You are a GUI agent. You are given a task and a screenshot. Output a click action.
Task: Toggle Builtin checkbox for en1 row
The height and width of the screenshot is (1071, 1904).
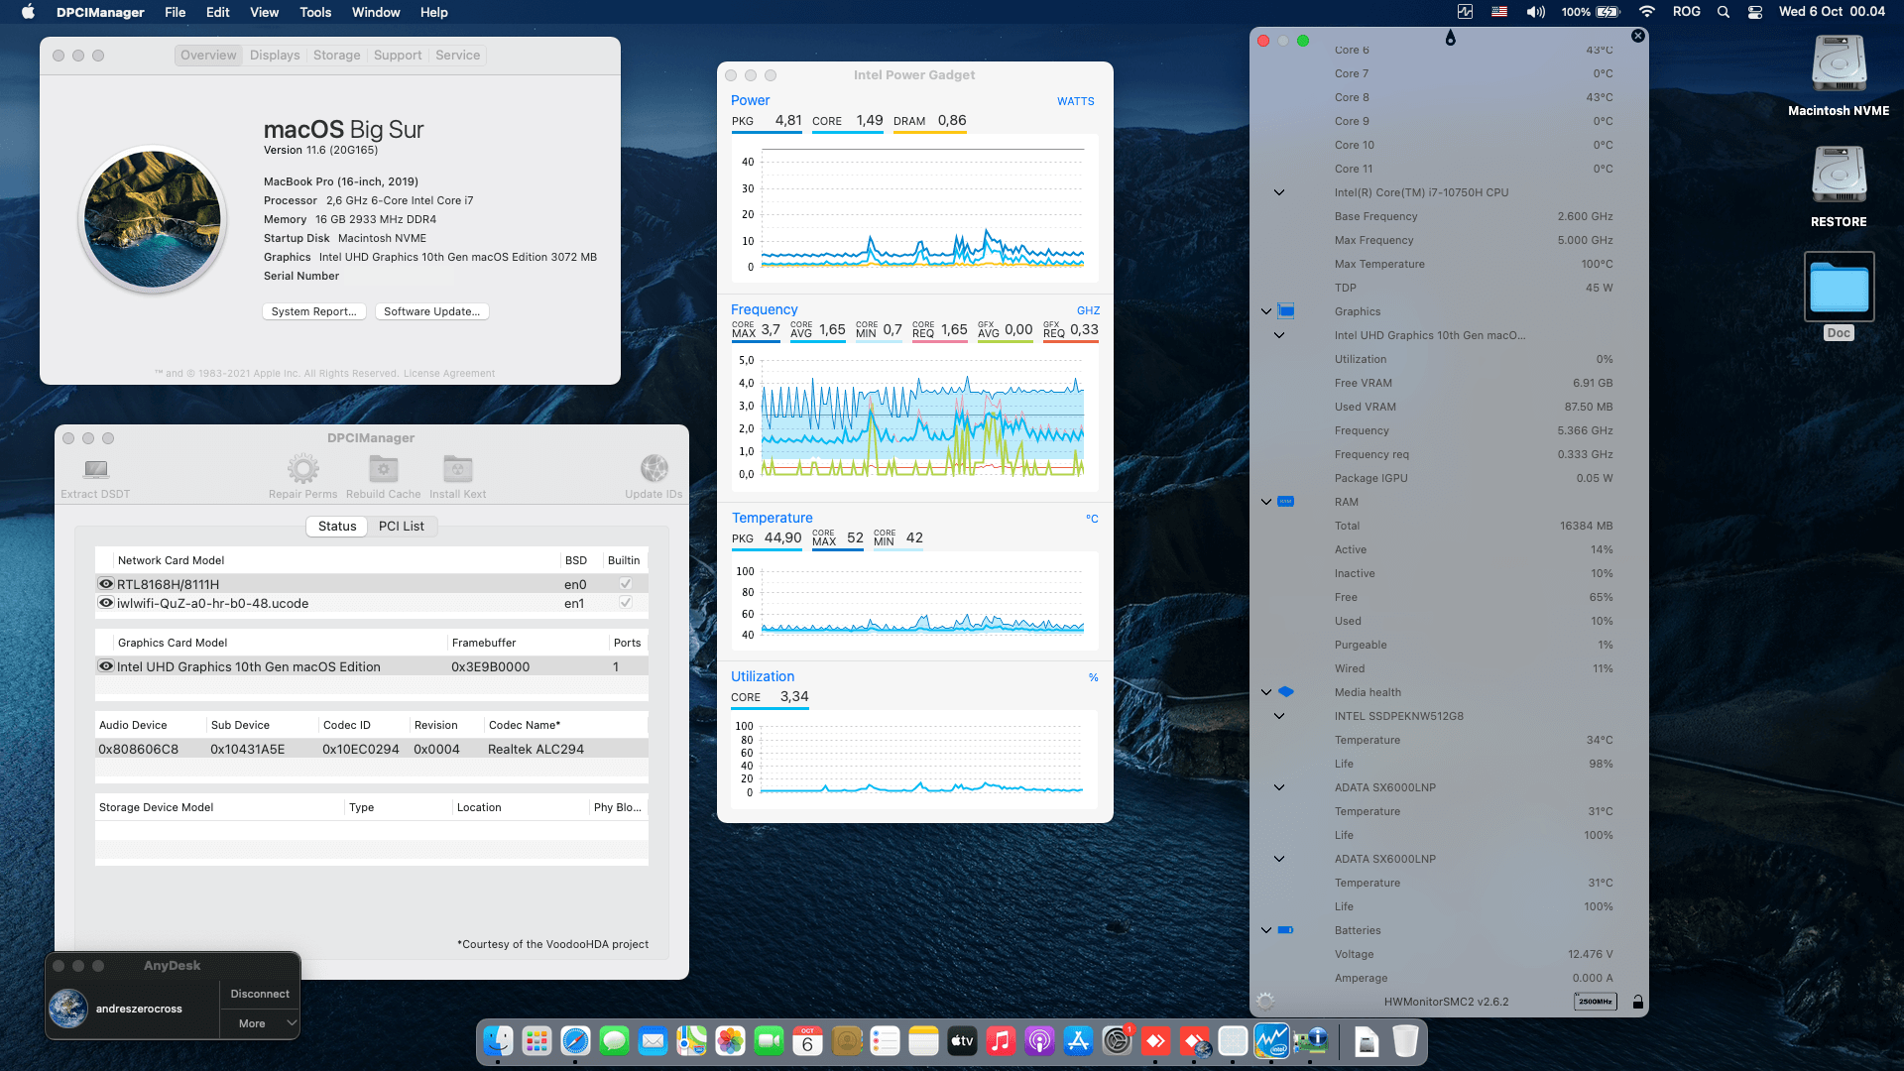click(626, 603)
